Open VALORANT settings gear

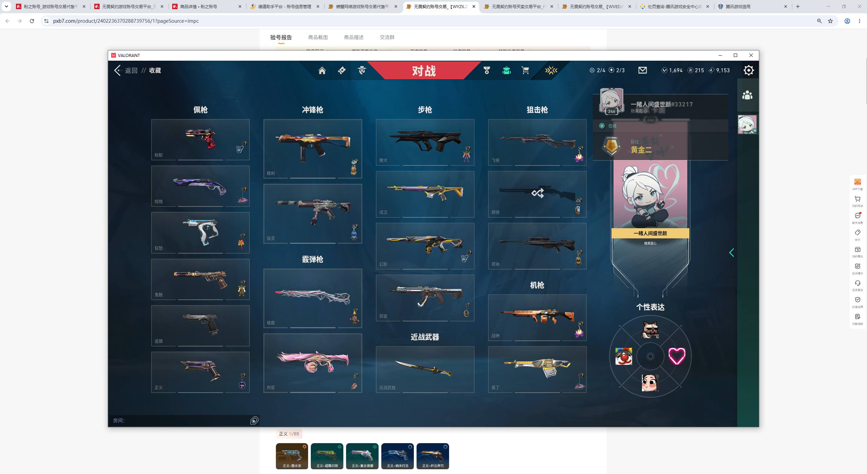748,70
